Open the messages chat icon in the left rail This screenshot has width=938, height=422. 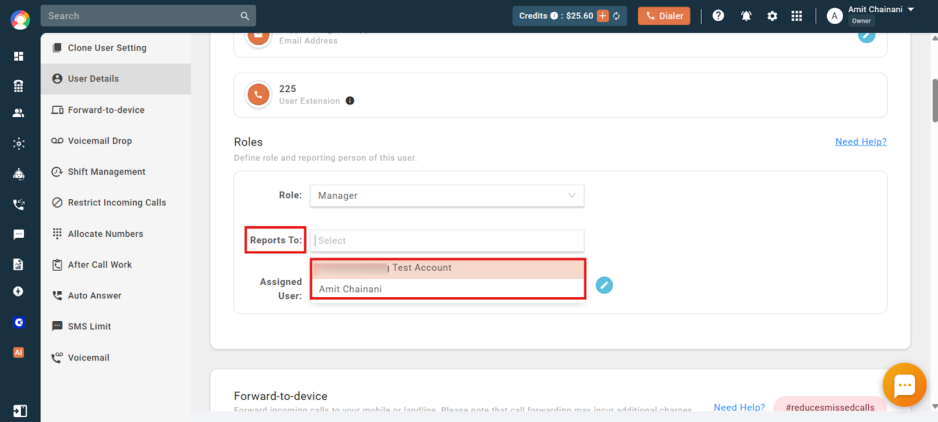pos(19,234)
